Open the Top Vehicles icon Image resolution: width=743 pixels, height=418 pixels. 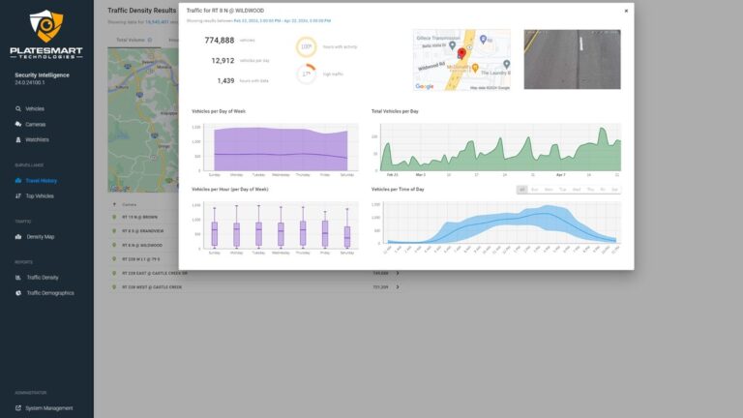(18, 195)
